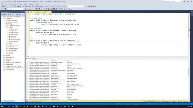Screen dimensions: 193x108
Task: Select dbo.Author table in tree
Action: 13,36
